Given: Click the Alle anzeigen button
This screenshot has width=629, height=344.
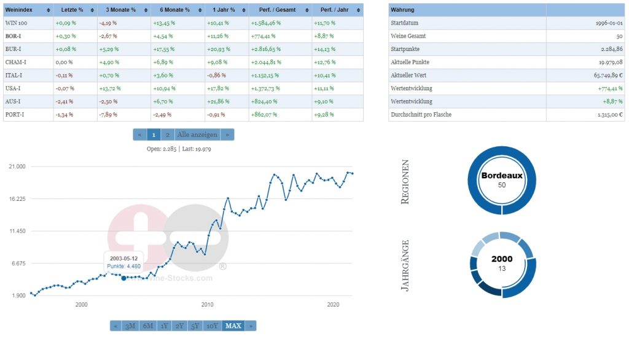Looking at the screenshot, I should coord(197,135).
